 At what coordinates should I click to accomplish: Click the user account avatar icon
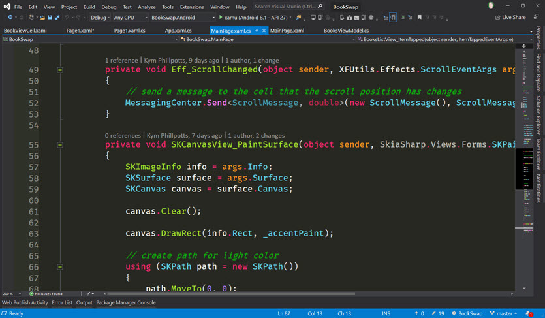pos(491,6)
